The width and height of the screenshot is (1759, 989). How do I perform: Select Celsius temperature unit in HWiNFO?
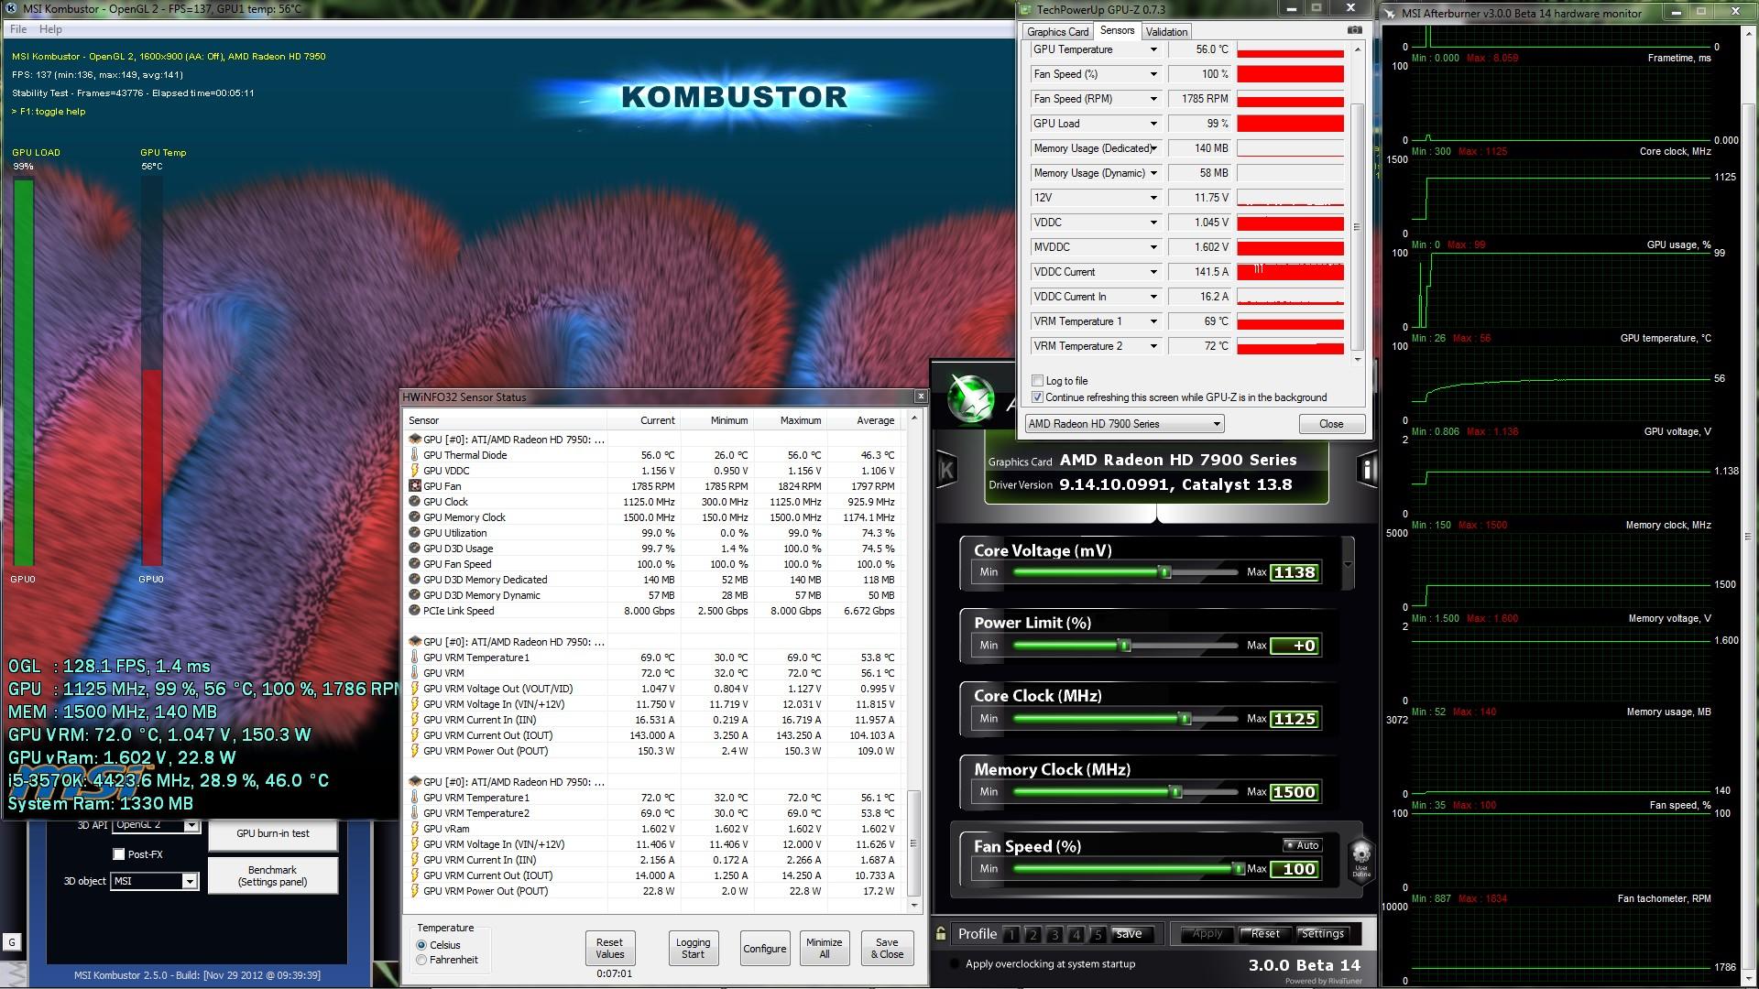click(421, 945)
